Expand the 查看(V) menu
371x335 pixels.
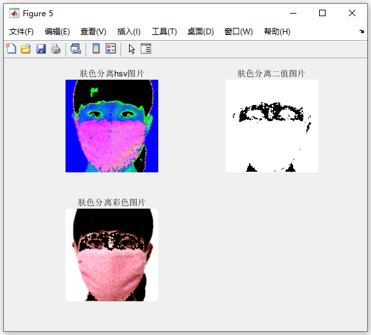(x=93, y=32)
